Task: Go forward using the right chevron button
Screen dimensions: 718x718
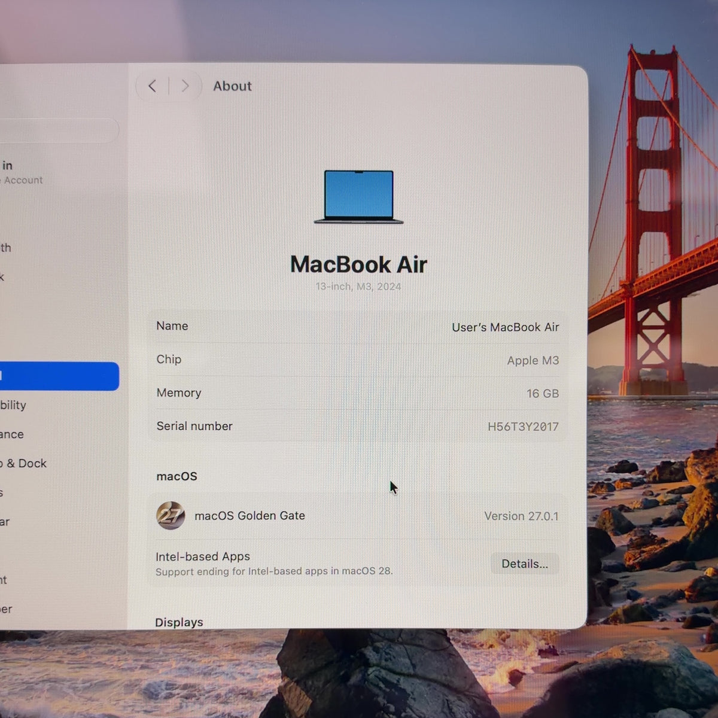Action: pos(185,86)
